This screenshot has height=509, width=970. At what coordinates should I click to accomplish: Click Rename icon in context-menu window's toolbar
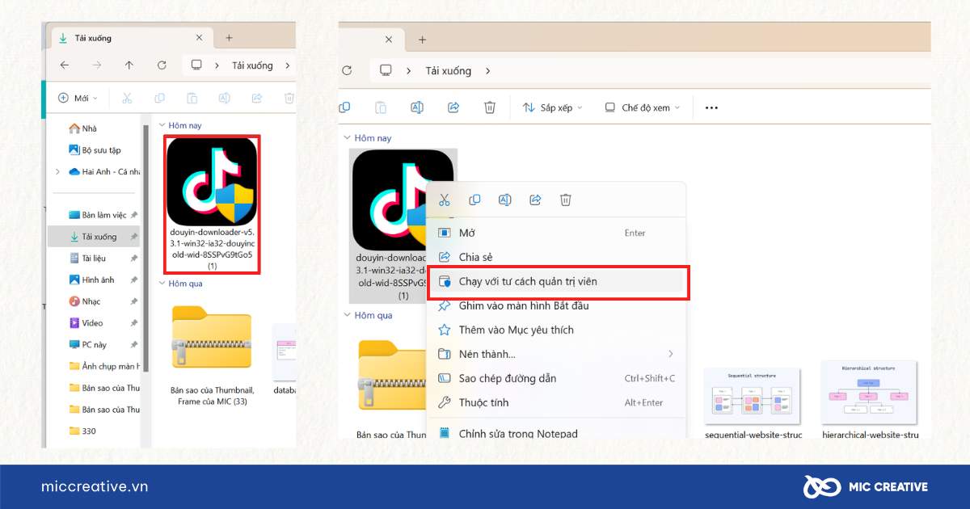pyautogui.click(x=417, y=107)
